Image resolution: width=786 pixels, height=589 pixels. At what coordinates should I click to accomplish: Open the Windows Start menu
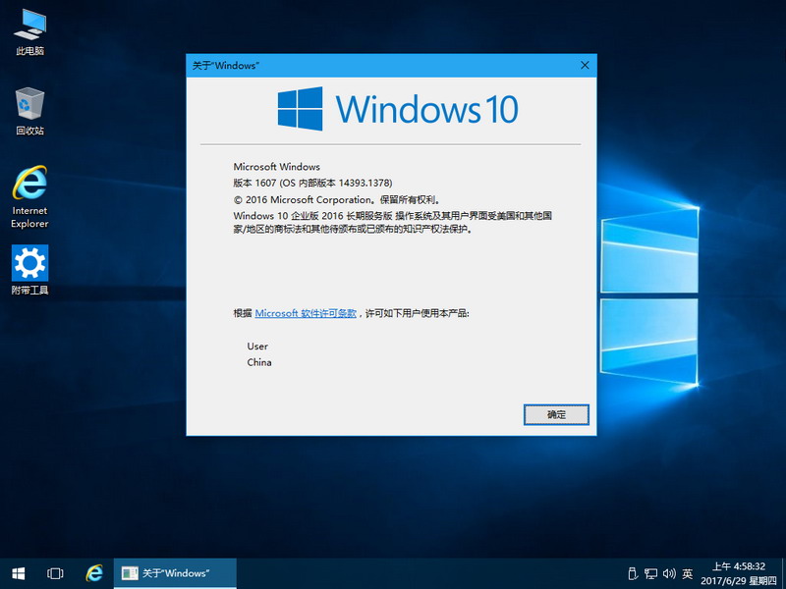tap(19, 573)
